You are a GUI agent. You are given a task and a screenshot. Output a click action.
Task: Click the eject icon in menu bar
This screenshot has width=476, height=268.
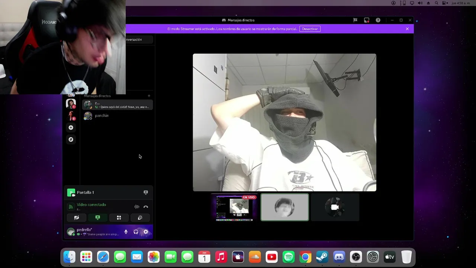pos(428,3)
